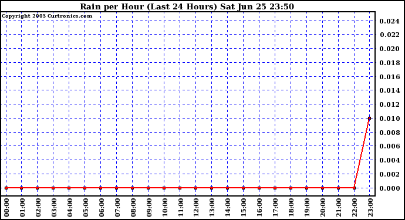This screenshot has height=220, width=405.
Task: Click the '02:00' x-axis label
Action: tap(38, 207)
